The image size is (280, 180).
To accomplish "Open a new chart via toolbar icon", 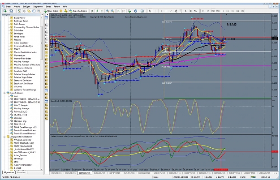I will (5, 11).
